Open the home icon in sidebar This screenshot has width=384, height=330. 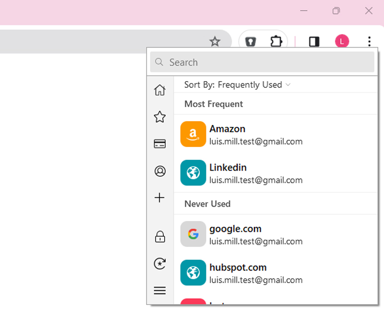pyautogui.click(x=160, y=90)
